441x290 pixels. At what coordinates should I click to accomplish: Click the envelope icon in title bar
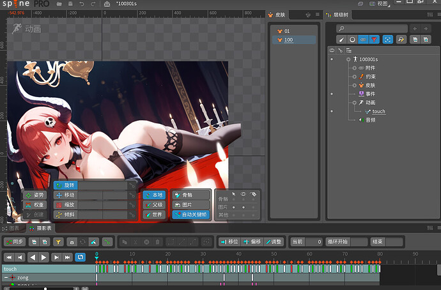[x=107, y=4]
